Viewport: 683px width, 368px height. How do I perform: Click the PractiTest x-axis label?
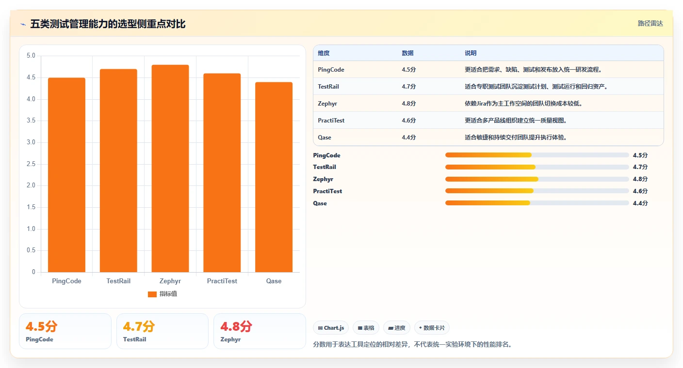click(x=222, y=281)
